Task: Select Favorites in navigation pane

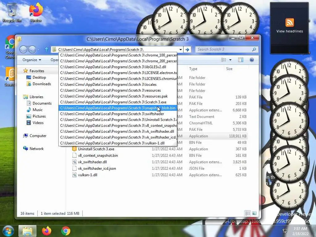Action: tap(37, 71)
